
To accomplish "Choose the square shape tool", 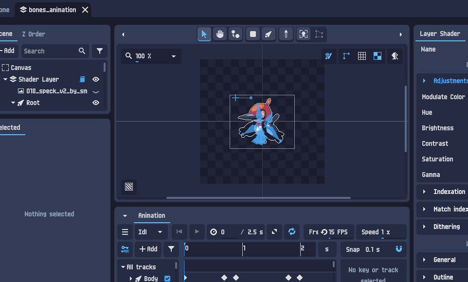I will click(253, 35).
